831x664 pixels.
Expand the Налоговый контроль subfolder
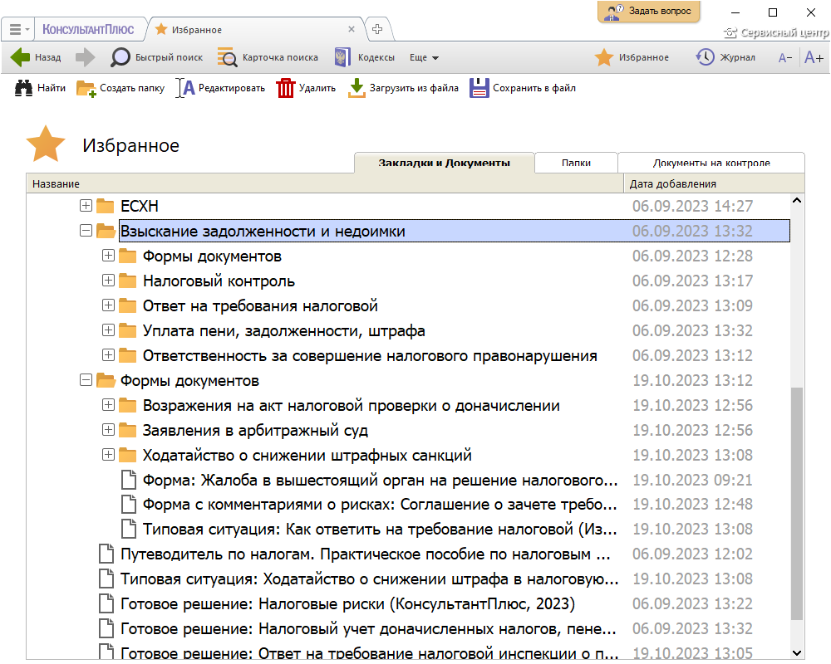[x=108, y=281]
